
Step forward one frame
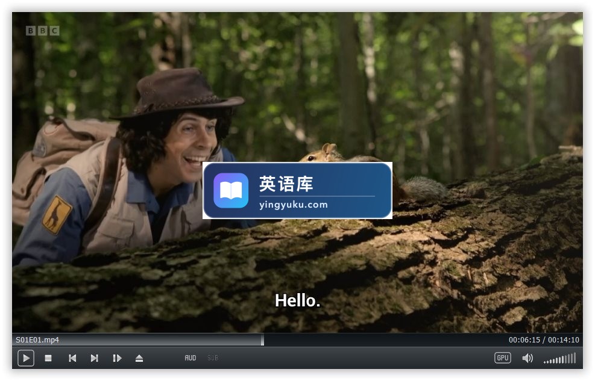click(117, 358)
